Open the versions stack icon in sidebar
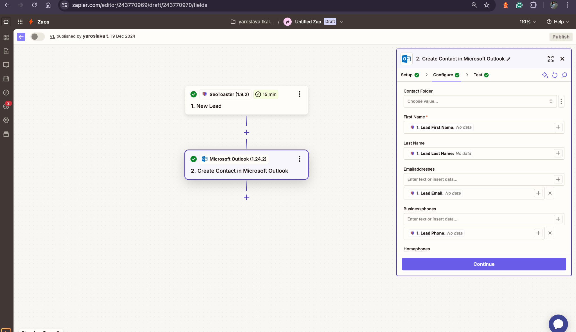576x332 pixels. (6, 134)
